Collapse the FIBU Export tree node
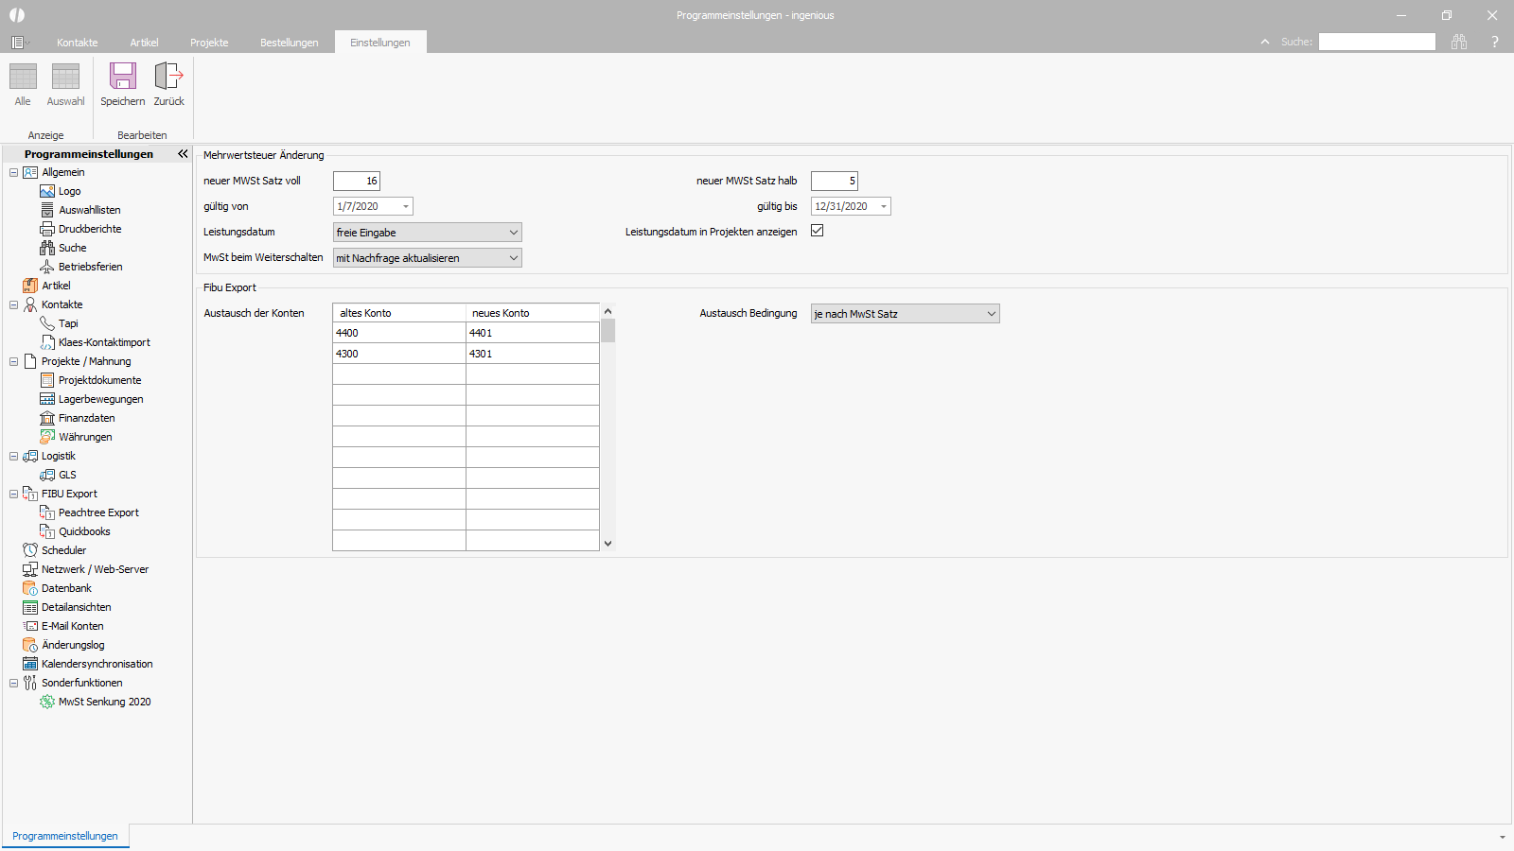Image resolution: width=1514 pixels, height=851 pixels. click(x=13, y=494)
